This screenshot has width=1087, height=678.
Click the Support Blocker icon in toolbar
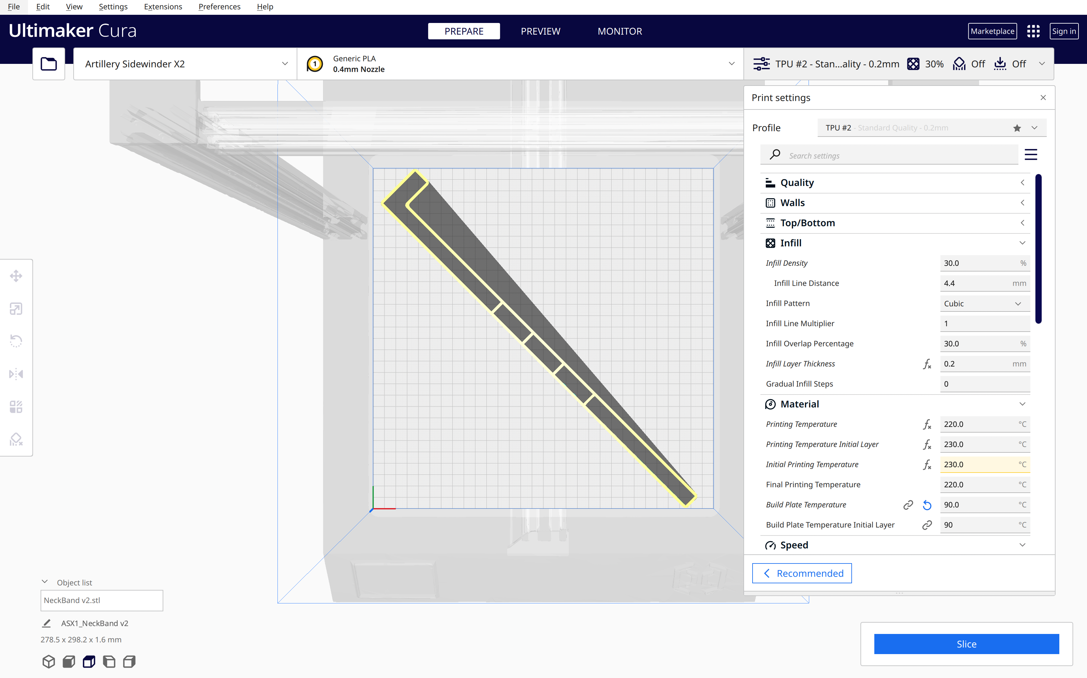click(x=16, y=438)
